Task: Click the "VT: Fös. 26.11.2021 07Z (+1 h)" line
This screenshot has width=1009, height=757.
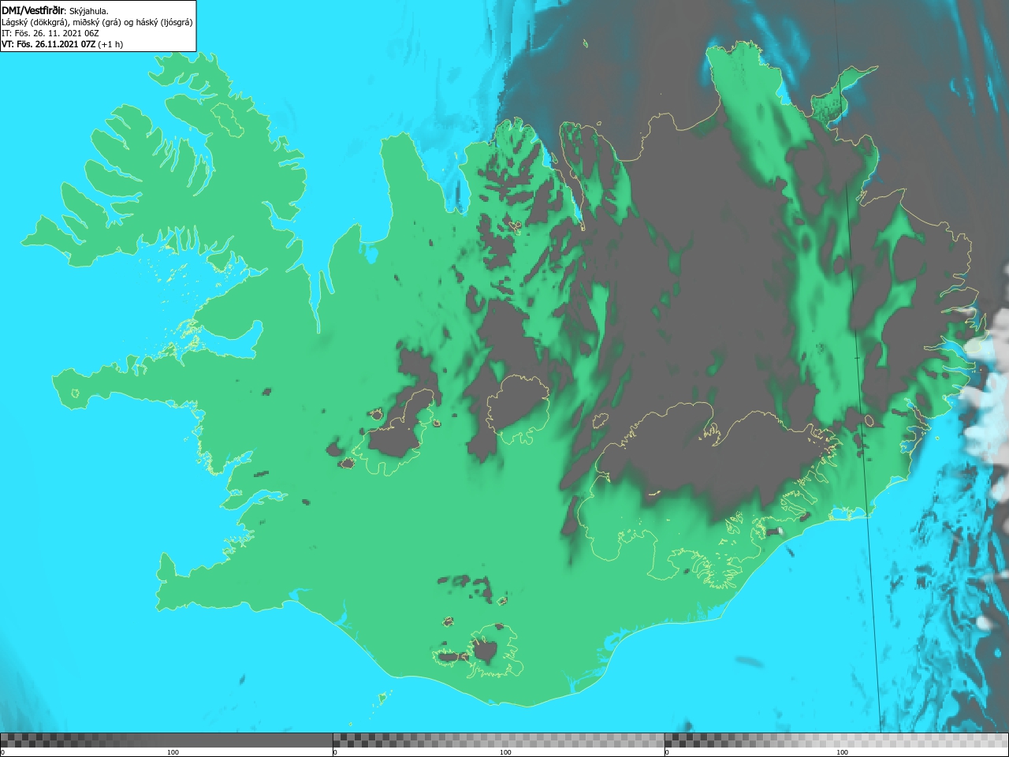Action: (x=62, y=44)
